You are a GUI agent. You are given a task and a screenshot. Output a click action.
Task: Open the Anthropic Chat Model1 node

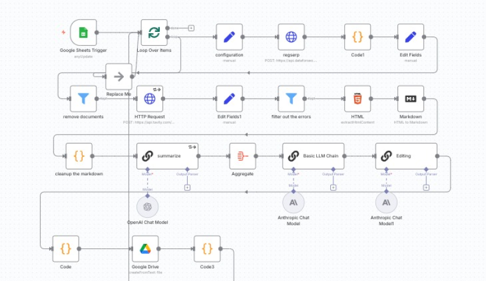click(386, 203)
